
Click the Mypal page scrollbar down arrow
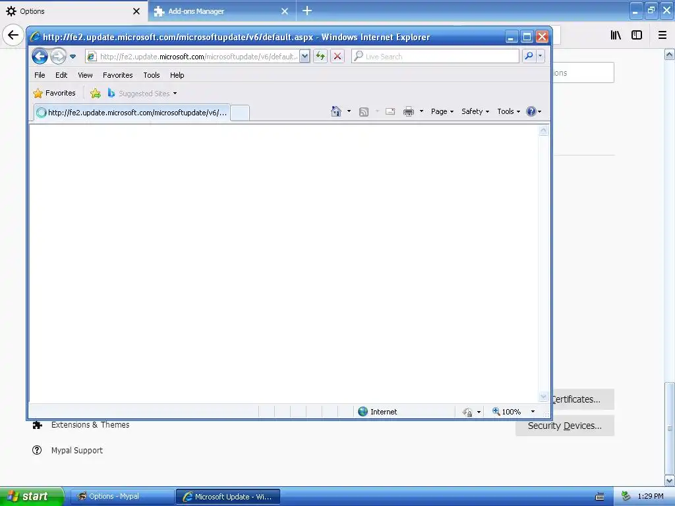[670, 480]
